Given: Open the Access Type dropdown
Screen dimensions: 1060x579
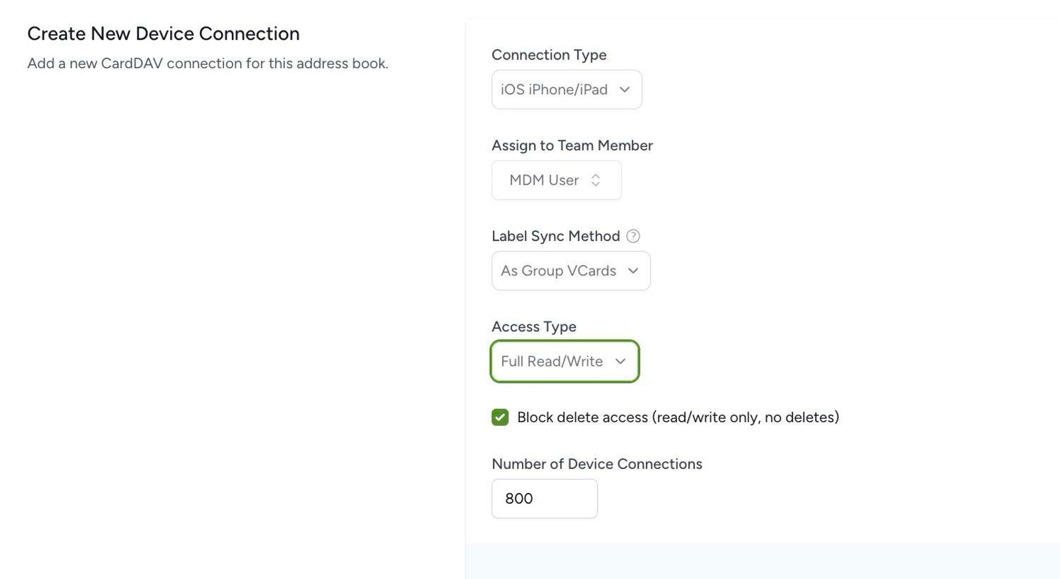Looking at the screenshot, I should pyautogui.click(x=564, y=361).
